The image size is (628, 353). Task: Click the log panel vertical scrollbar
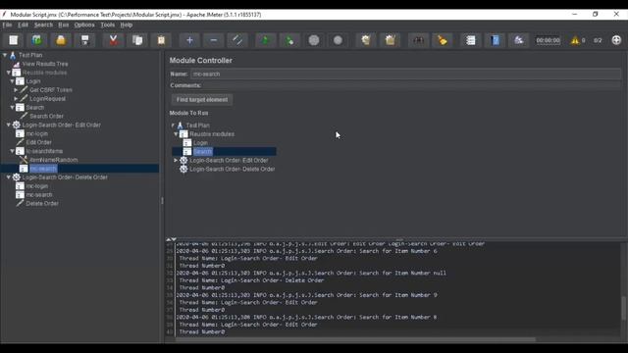624,308
